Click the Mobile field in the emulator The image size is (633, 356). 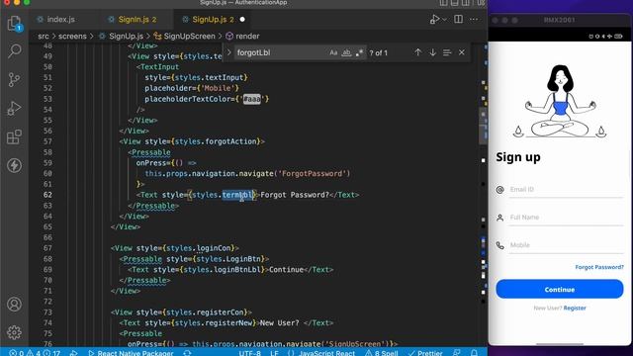565,245
